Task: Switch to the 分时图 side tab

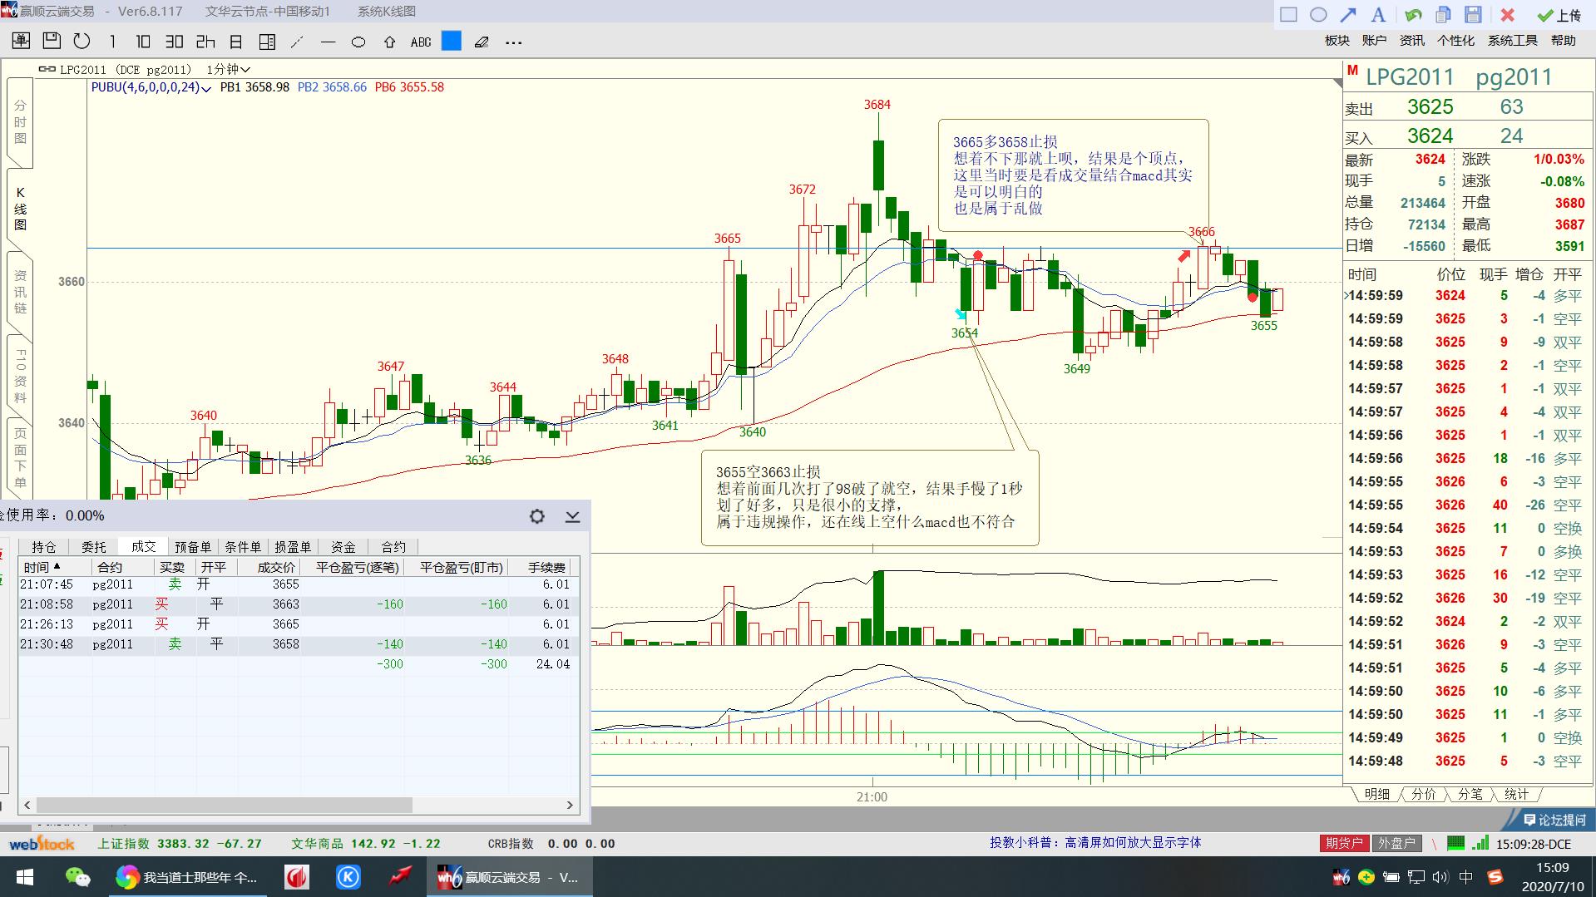Action: point(20,121)
